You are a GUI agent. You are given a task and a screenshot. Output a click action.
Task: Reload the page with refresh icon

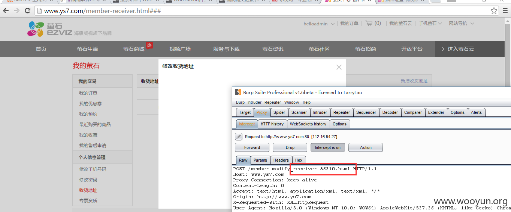click(28, 11)
